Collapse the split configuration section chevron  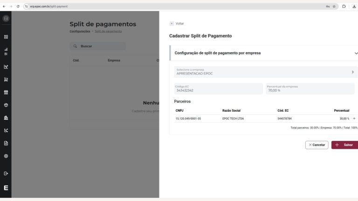[356, 53]
